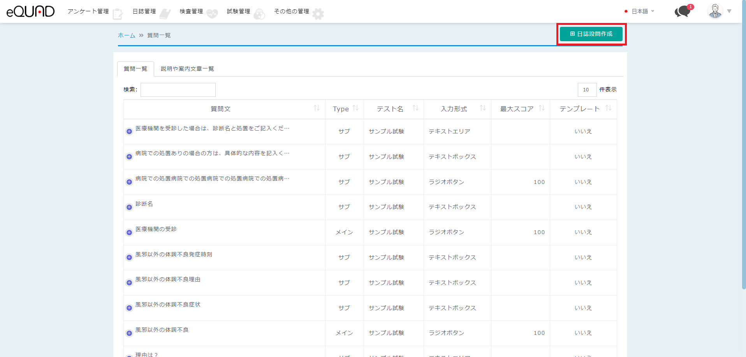
Task: Sort by テスト名 column arrows
Action: tap(415, 108)
